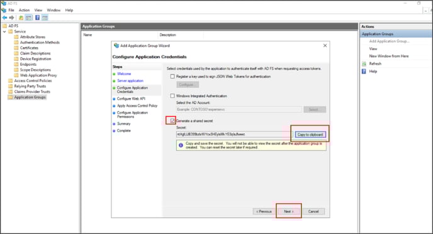Click the Secret text field

click(234, 134)
